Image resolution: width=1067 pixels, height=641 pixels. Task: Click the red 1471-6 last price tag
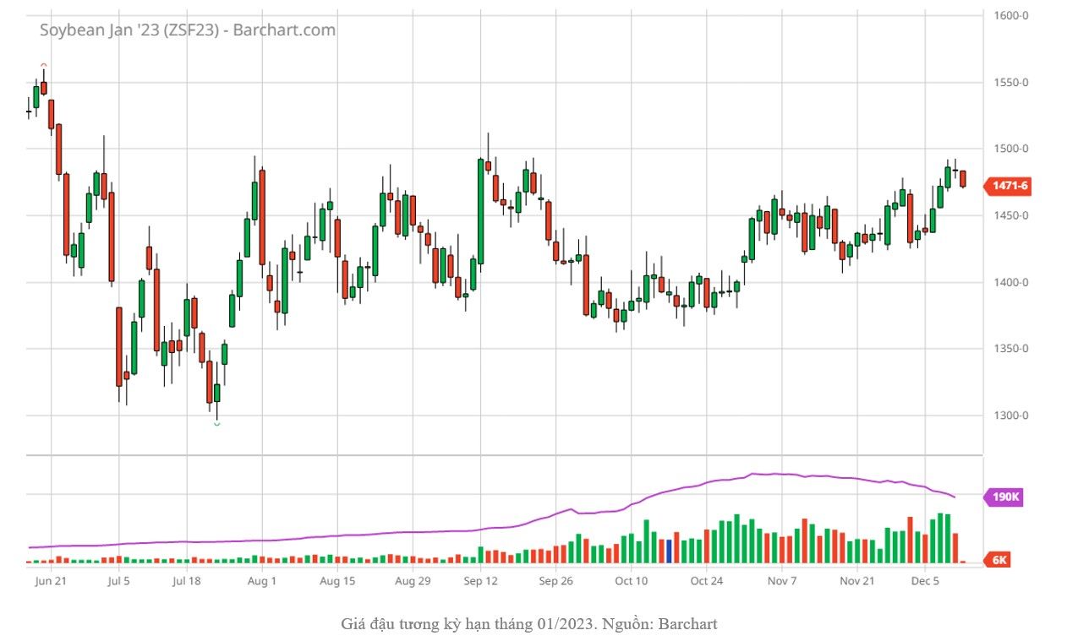[x=1010, y=185]
